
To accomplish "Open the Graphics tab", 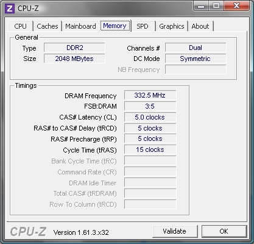I will 172,26.
